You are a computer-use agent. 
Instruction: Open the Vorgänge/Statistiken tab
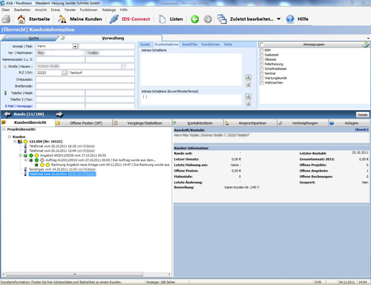tap(142, 123)
